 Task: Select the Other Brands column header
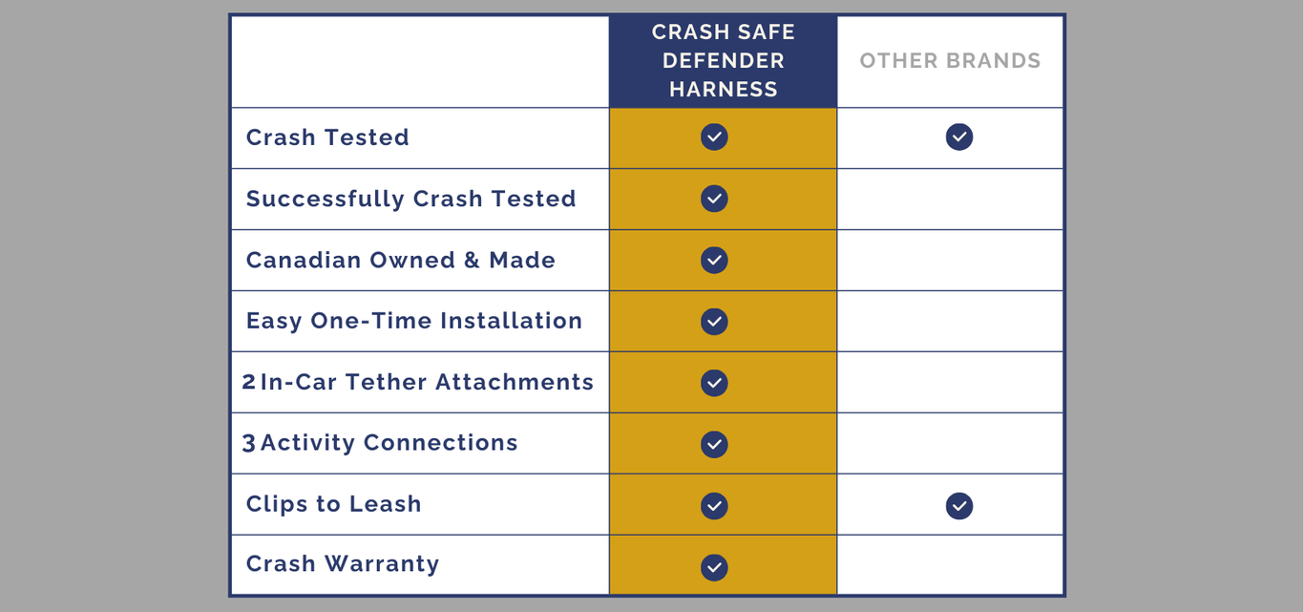[950, 61]
